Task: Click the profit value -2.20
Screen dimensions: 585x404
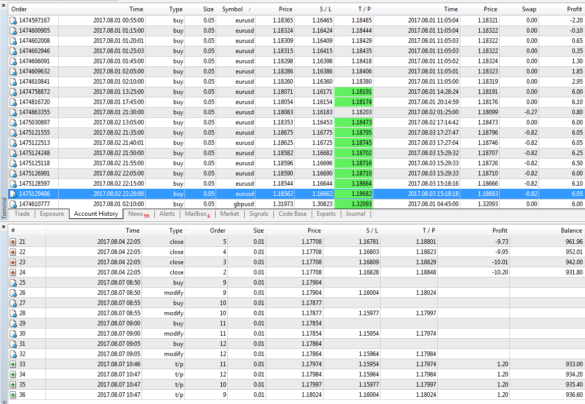Action: pos(576,20)
